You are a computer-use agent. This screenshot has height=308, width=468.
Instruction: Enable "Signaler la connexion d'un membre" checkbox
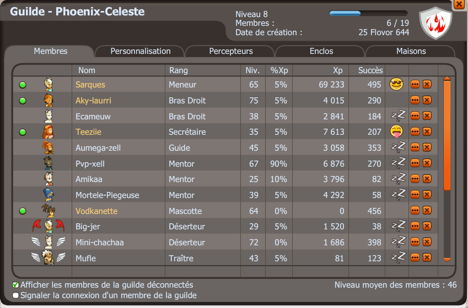15,295
